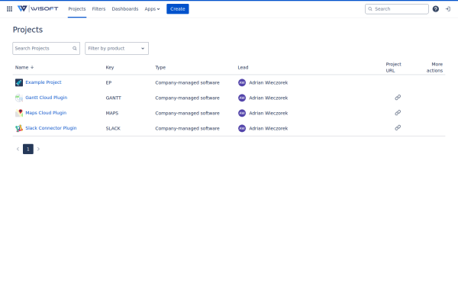Screen dimensions: 458x286
Task: Click the Gantt Cloud Plugin avatar icon
Action: [x=19, y=98]
